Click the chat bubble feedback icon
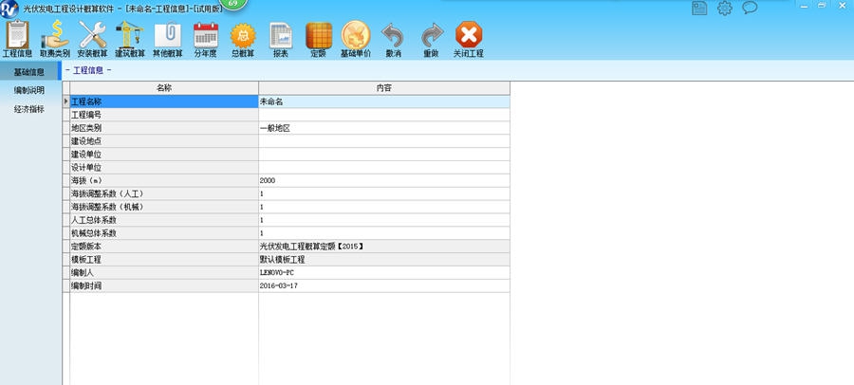 [750, 7]
